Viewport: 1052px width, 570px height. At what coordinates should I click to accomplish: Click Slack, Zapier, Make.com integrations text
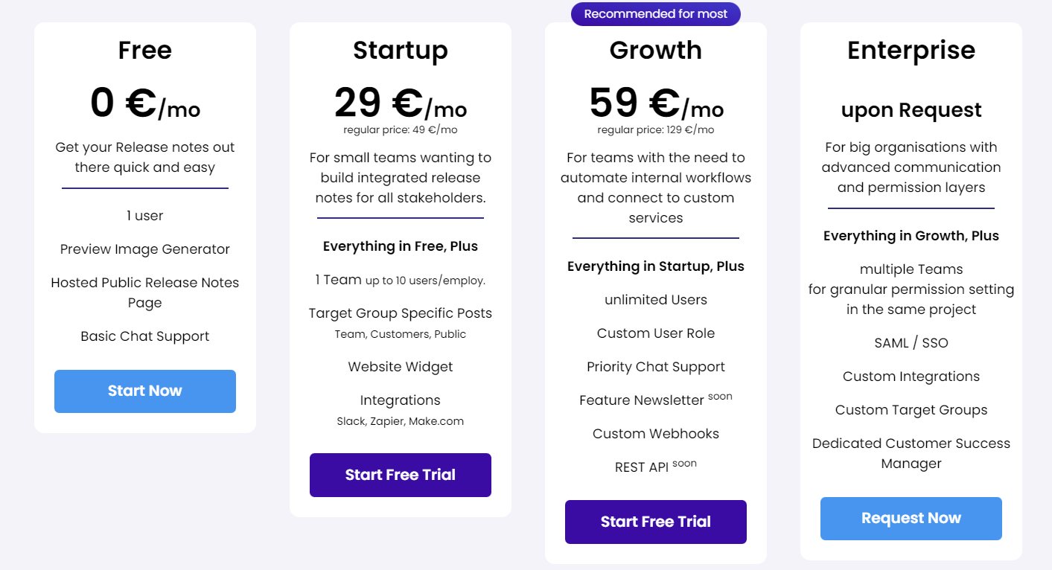click(401, 421)
